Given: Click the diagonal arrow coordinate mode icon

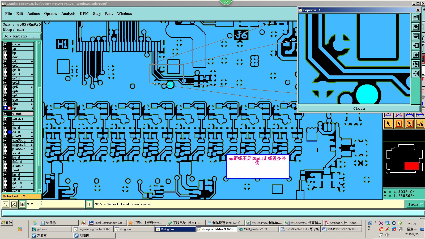Looking at the screenshot, I should 5,204.
